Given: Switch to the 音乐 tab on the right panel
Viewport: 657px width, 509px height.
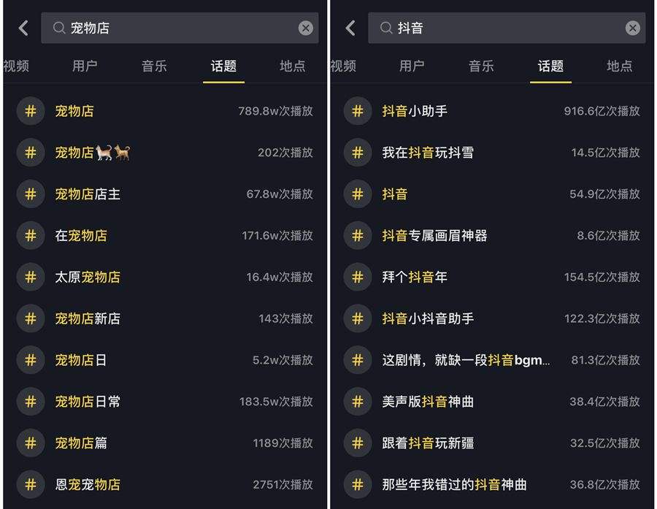Looking at the screenshot, I should 482,66.
